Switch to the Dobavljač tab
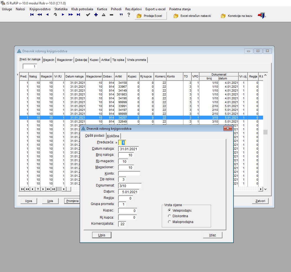This screenshot has height=272, width=291. (x=81, y=60)
